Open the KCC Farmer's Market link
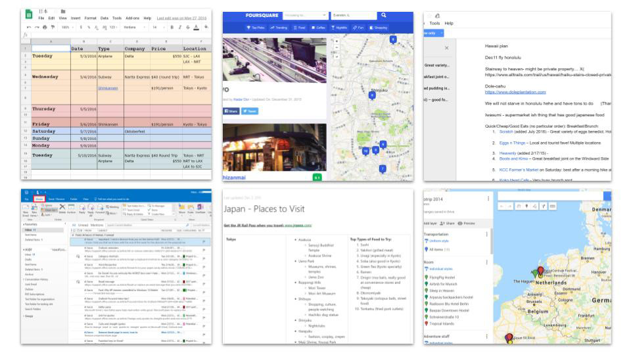Viewport: 631px width, 355px height. pos(519,170)
